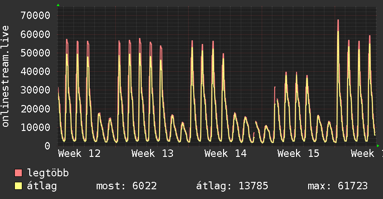The height and width of the screenshot is (199, 383).
Task: Click the 60000 y-axis label
Action: pyautogui.click(x=35, y=34)
